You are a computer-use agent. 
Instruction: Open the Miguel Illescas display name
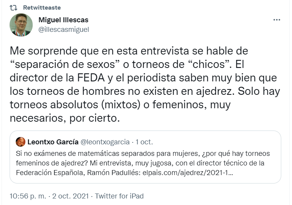(63, 20)
